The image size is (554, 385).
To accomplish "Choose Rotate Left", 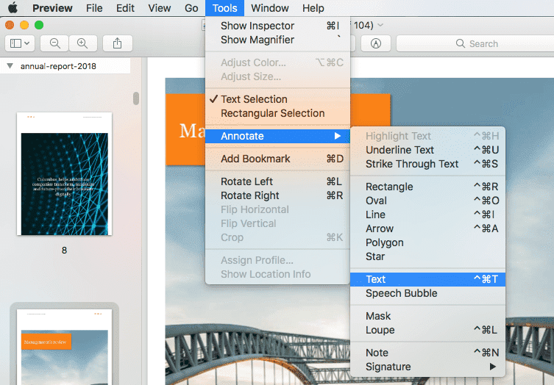I will coord(277,181).
